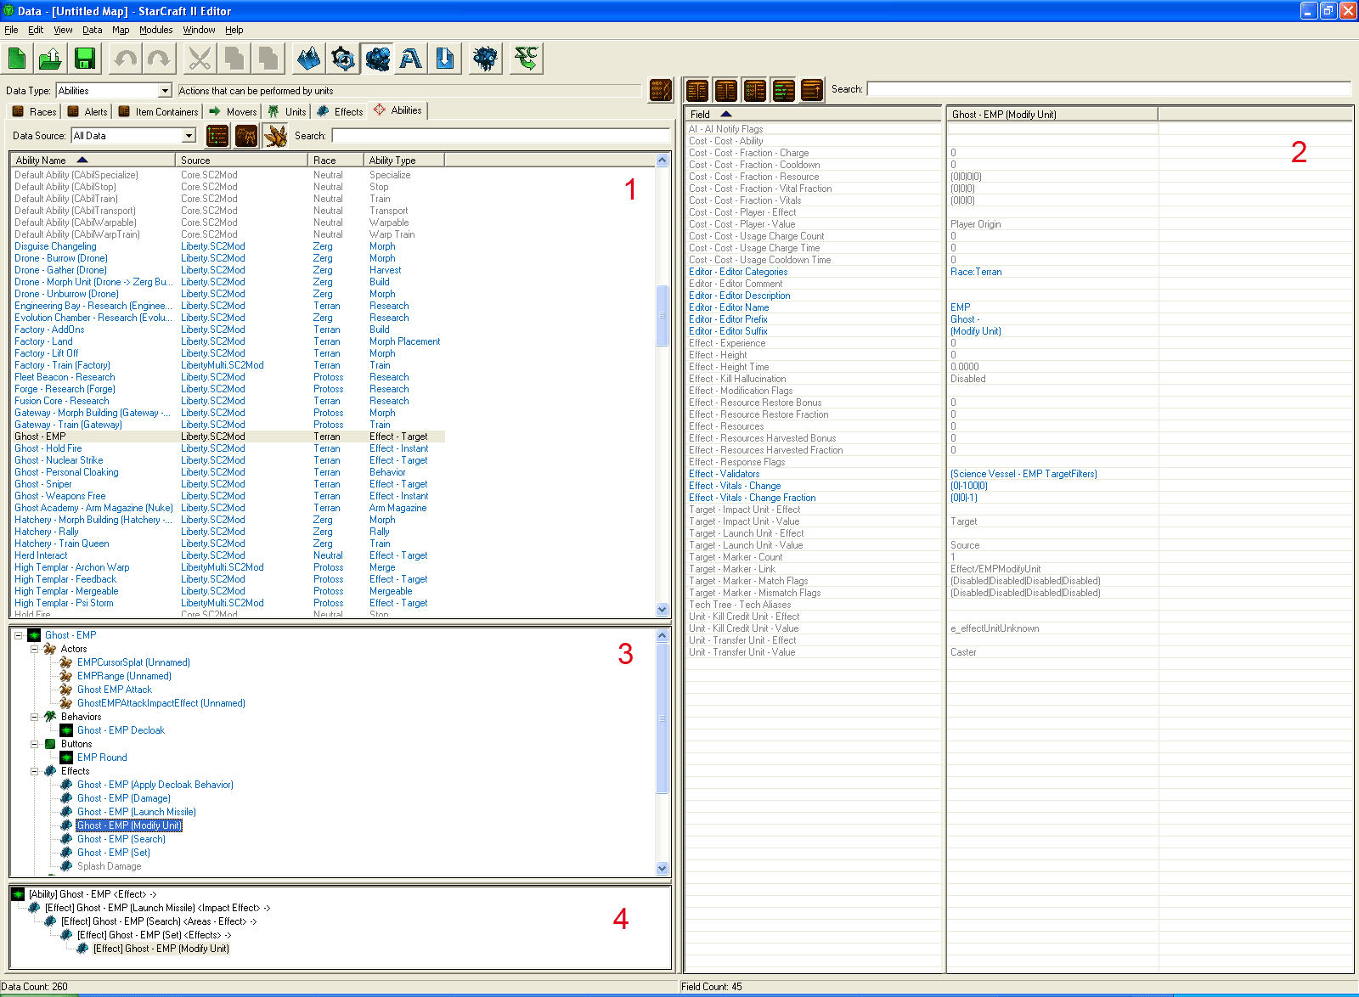Collapse the Actors tree node

(35, 649)
